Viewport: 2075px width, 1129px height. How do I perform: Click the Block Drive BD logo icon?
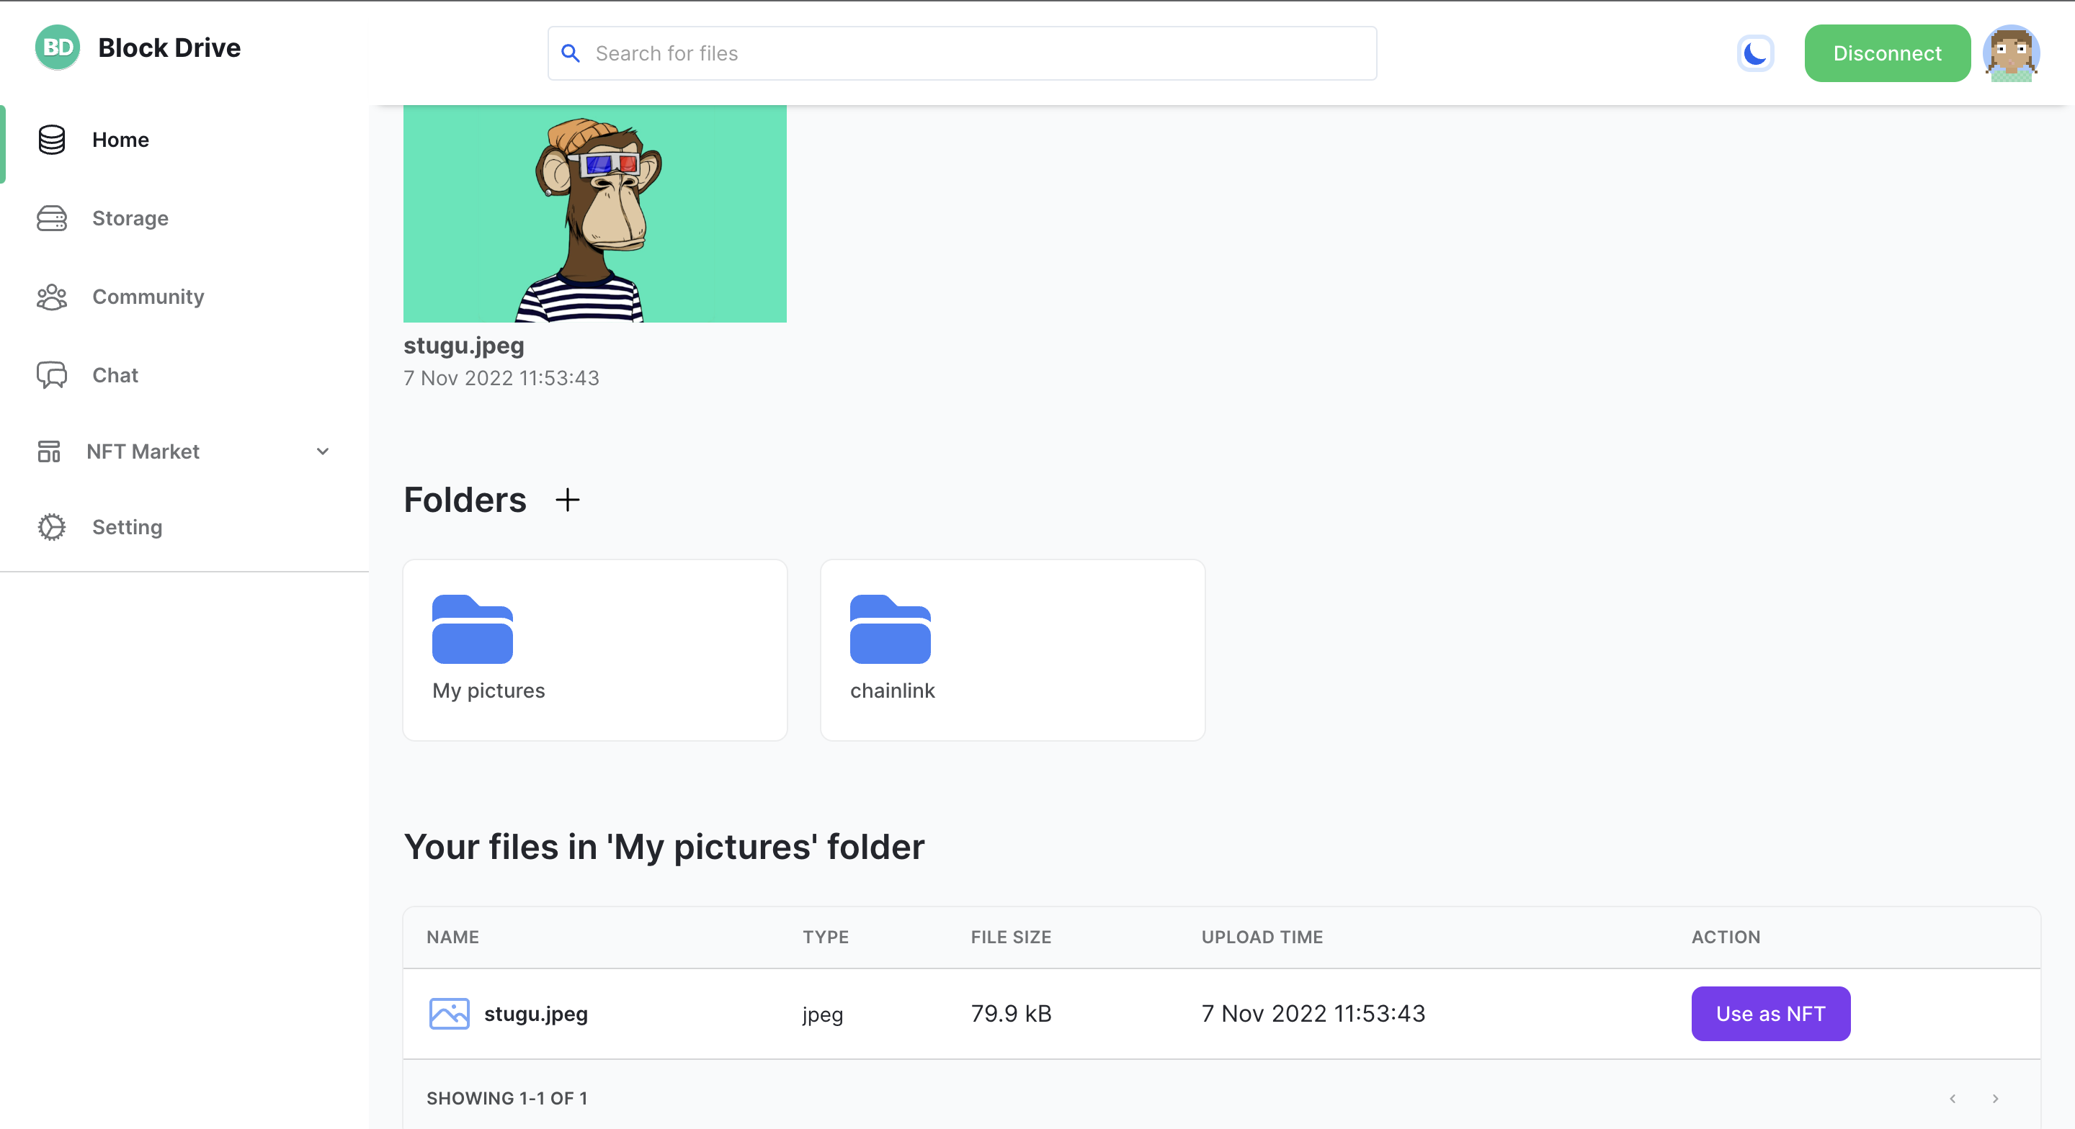click(x=57, y=48)
